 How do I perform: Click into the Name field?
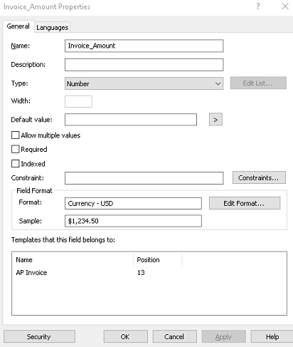(x=144, y=46)
